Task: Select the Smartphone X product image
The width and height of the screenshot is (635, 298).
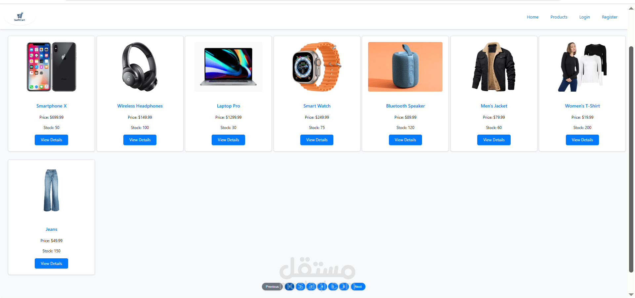Action: point(52,67)
